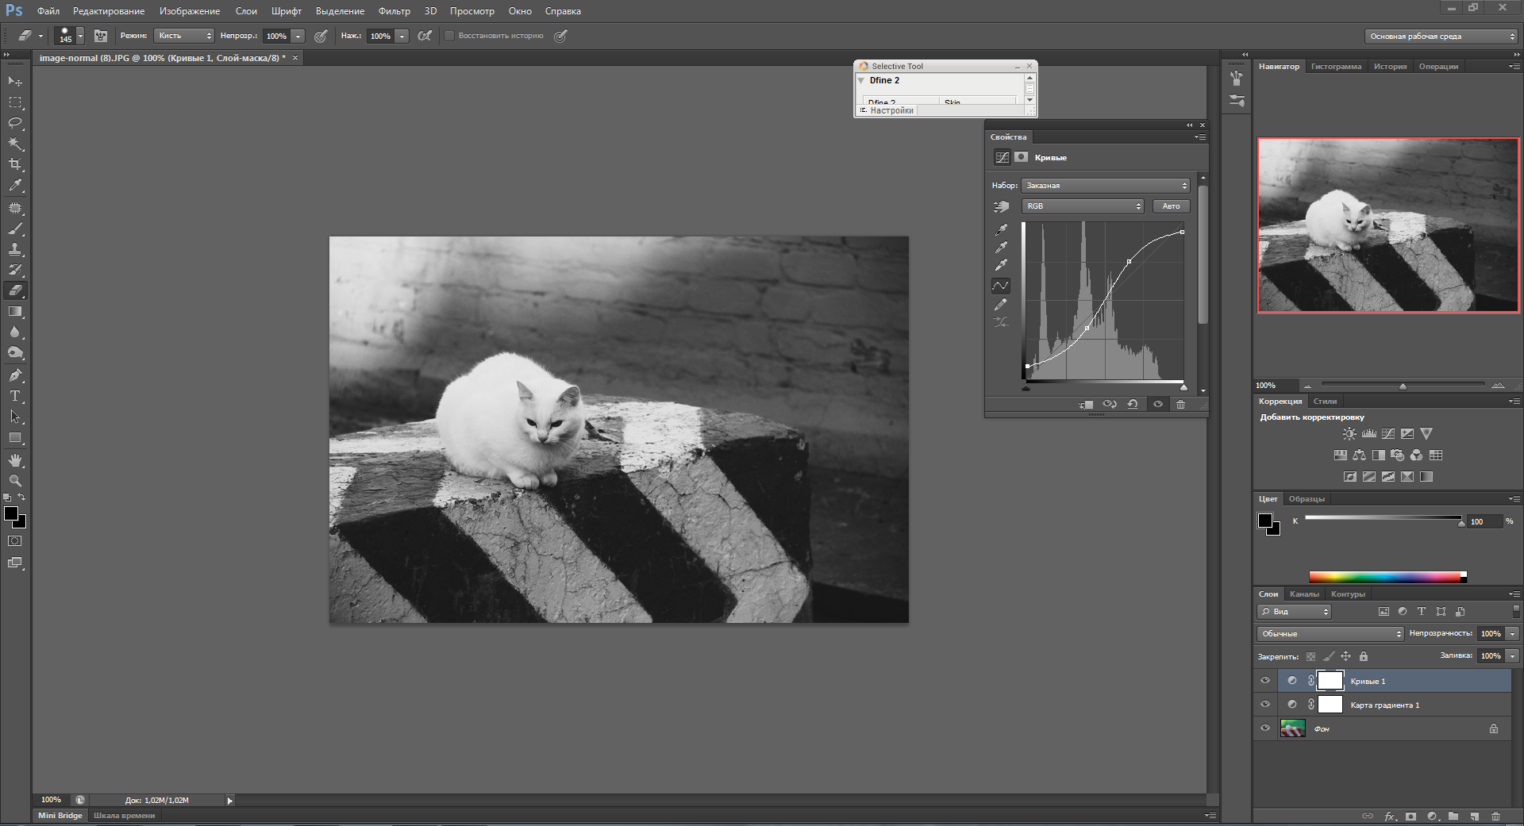Open the Фильтр menu
The image size is (1524, 826).
(x=394, y=11)
